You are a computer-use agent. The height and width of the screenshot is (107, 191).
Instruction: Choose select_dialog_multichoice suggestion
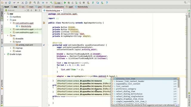coord(144,94)
